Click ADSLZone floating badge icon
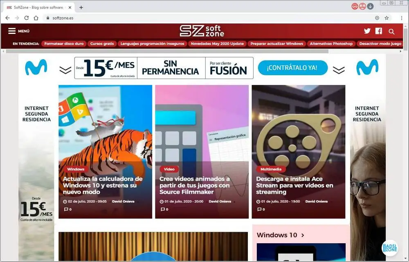The image size is (409, 262). tap(390, 248)
